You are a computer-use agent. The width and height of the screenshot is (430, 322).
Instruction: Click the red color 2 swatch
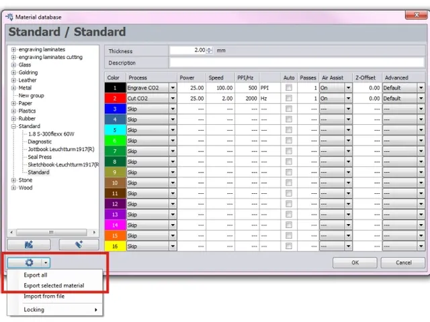point(115,99)
